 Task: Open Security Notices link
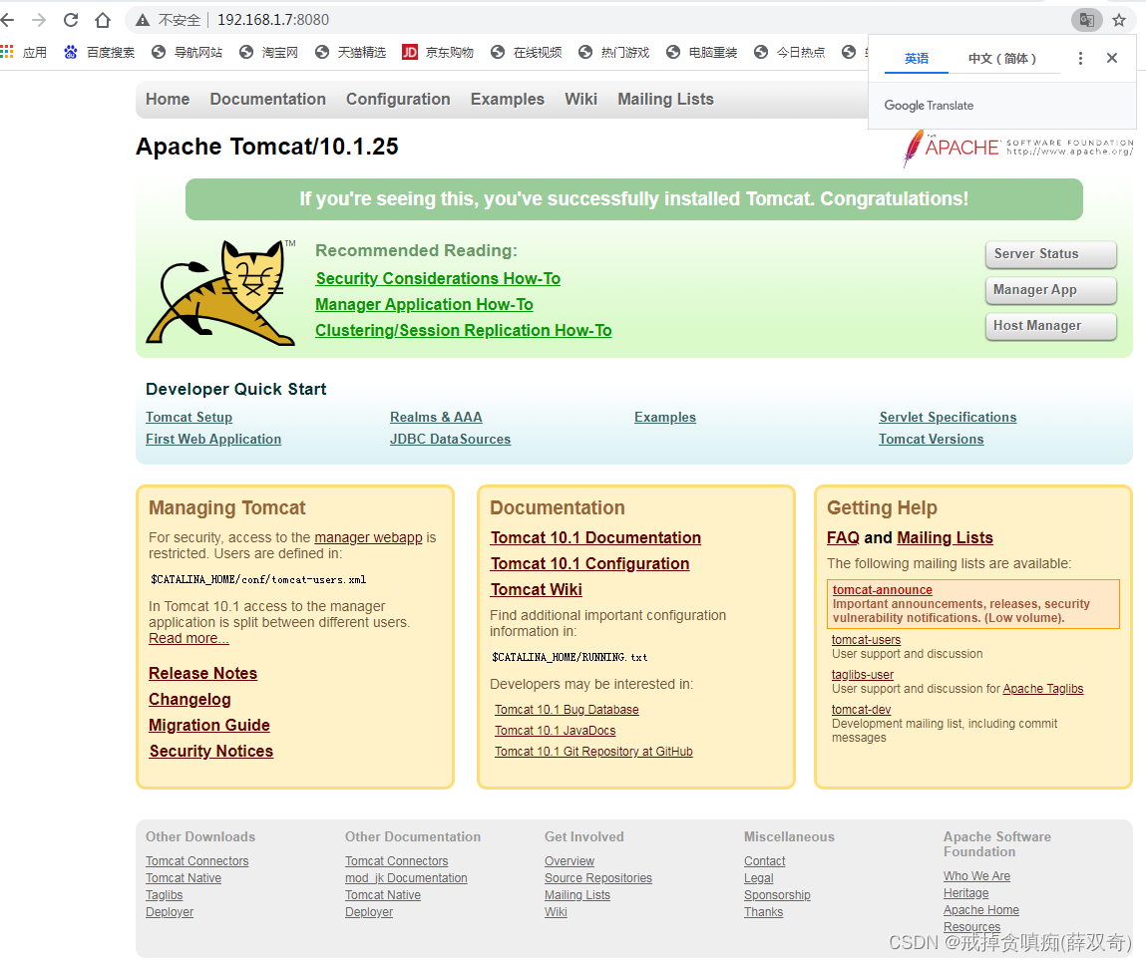211,751
